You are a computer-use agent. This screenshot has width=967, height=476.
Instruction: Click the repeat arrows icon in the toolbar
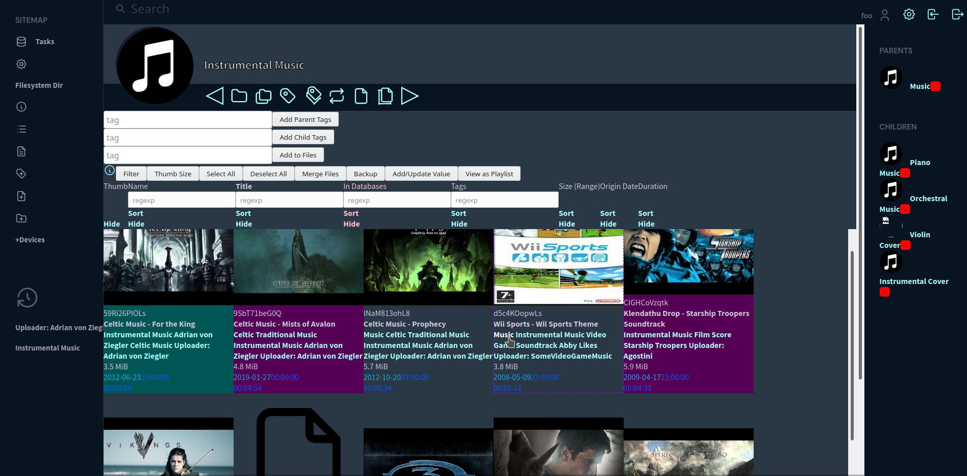tap(337, 96)
